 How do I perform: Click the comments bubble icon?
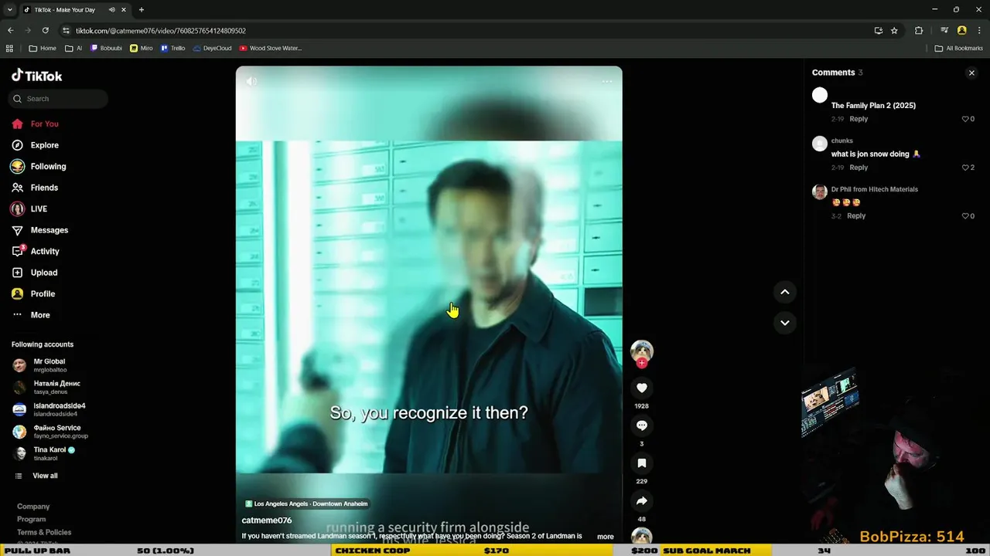(641, 425)
